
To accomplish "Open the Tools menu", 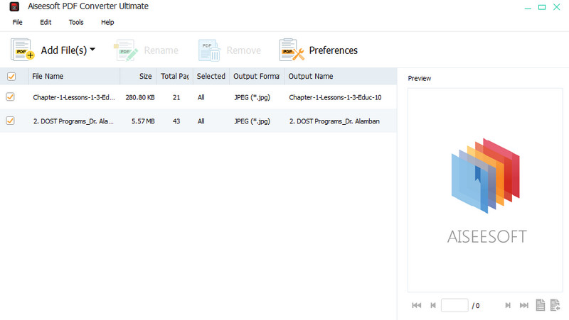I will click(76, 22).
